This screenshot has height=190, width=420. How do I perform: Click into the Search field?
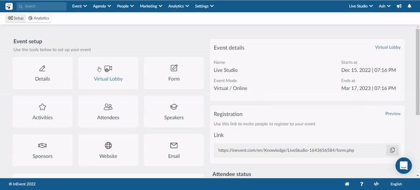point(41,6)
